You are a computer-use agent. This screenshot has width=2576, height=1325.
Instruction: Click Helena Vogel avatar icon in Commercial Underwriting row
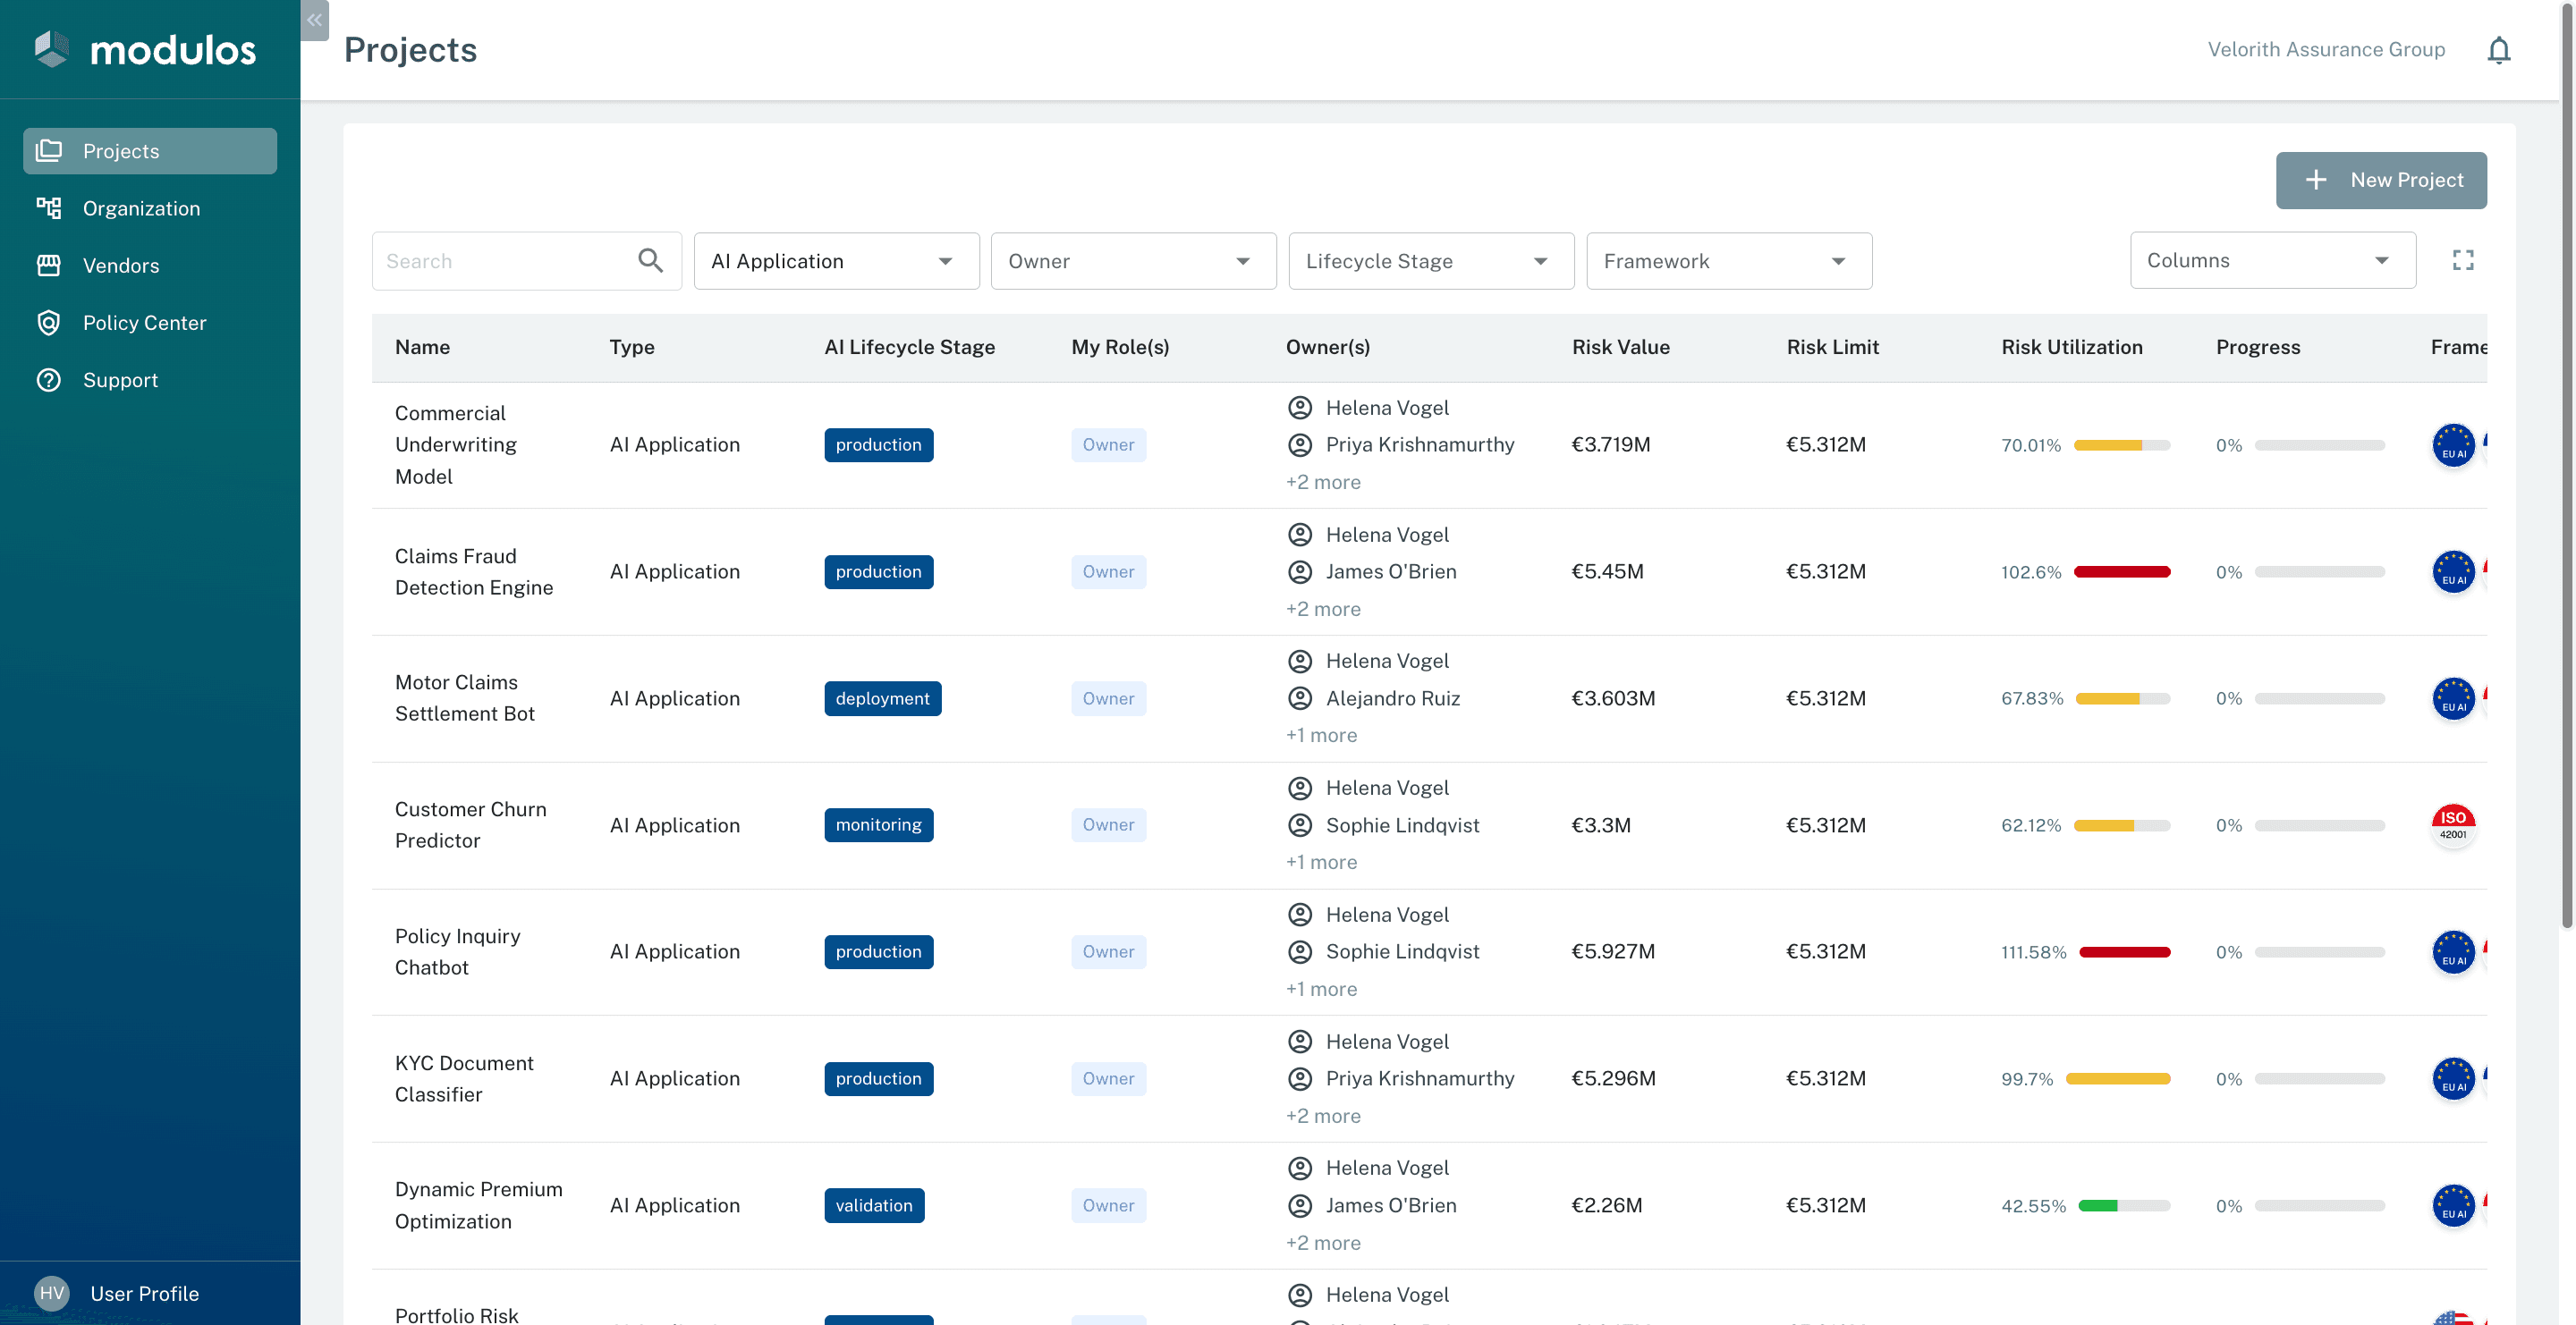[x=1300, y=408]
